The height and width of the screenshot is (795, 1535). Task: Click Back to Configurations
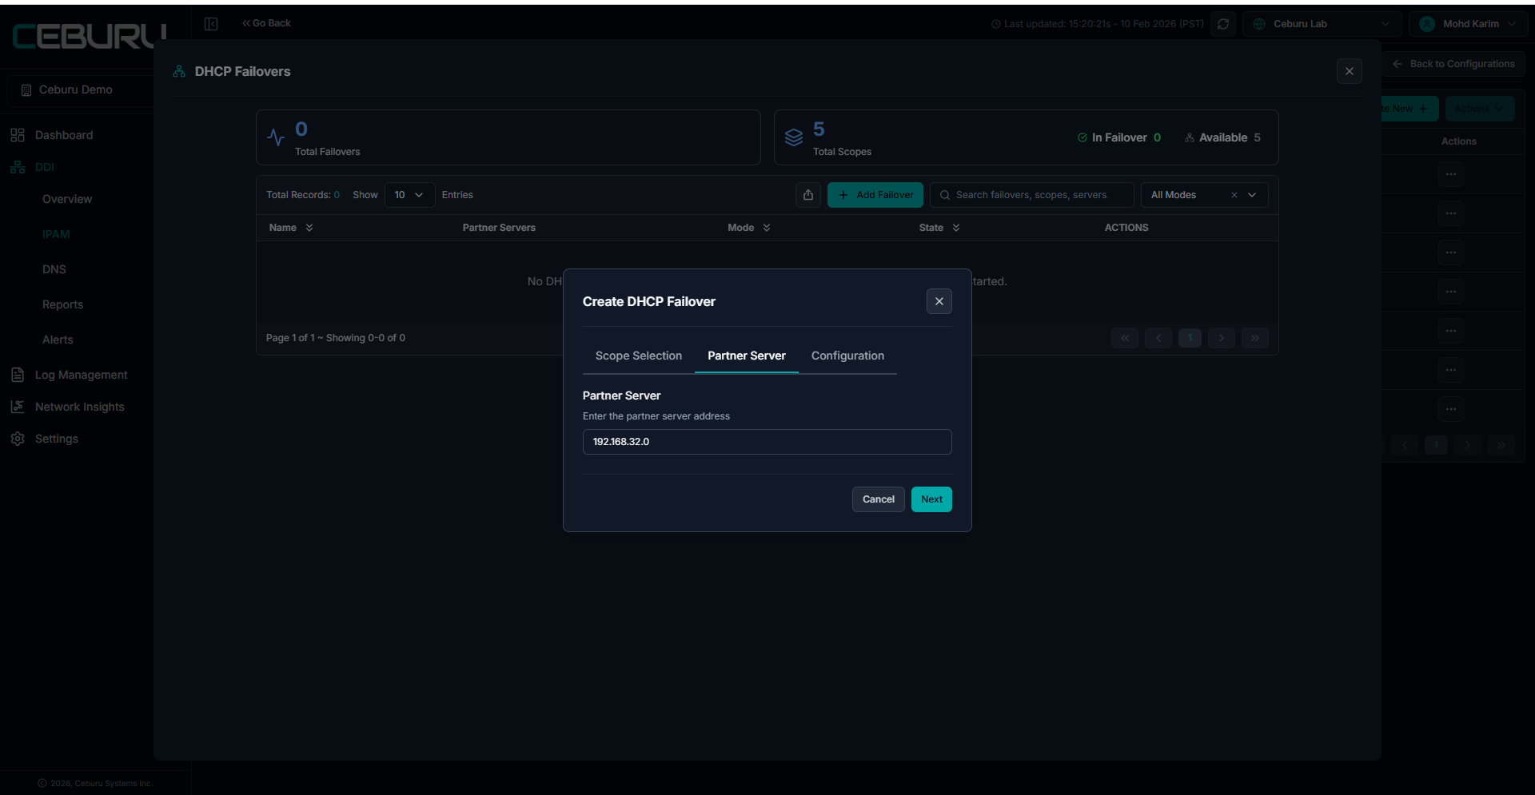coord(1453,64)
